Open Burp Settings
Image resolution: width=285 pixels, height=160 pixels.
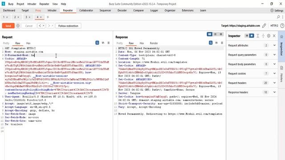click(x=277, y=11)
